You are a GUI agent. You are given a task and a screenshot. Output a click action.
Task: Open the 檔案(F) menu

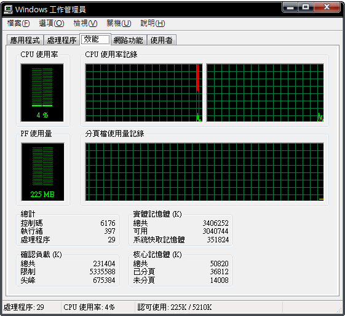[x=18, y=23]
